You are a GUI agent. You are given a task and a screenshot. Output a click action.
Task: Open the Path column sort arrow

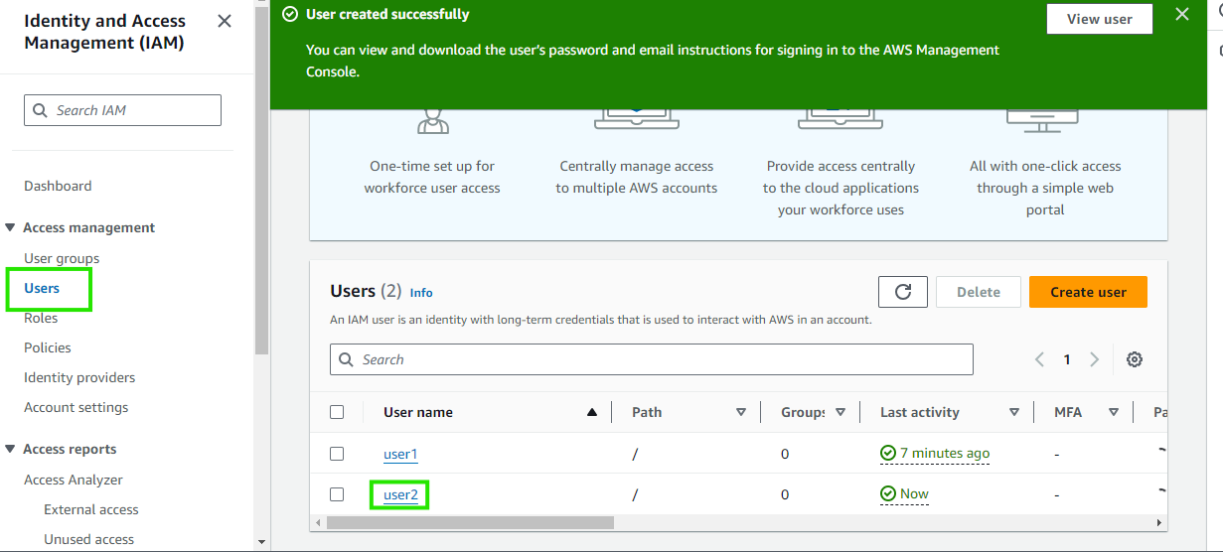(x=740, y=412)
